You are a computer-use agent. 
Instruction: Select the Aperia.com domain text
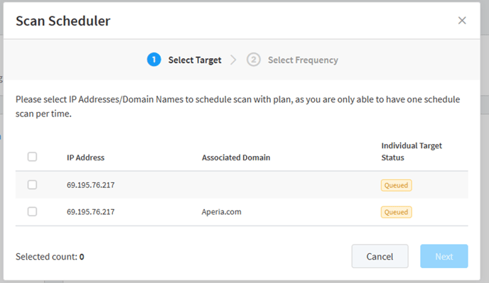(222, 212)
